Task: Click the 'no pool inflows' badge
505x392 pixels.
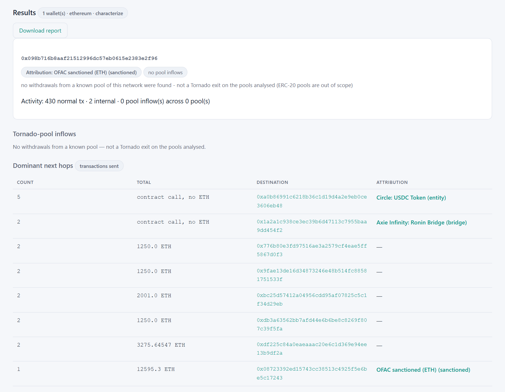Action: click(165, 73)
